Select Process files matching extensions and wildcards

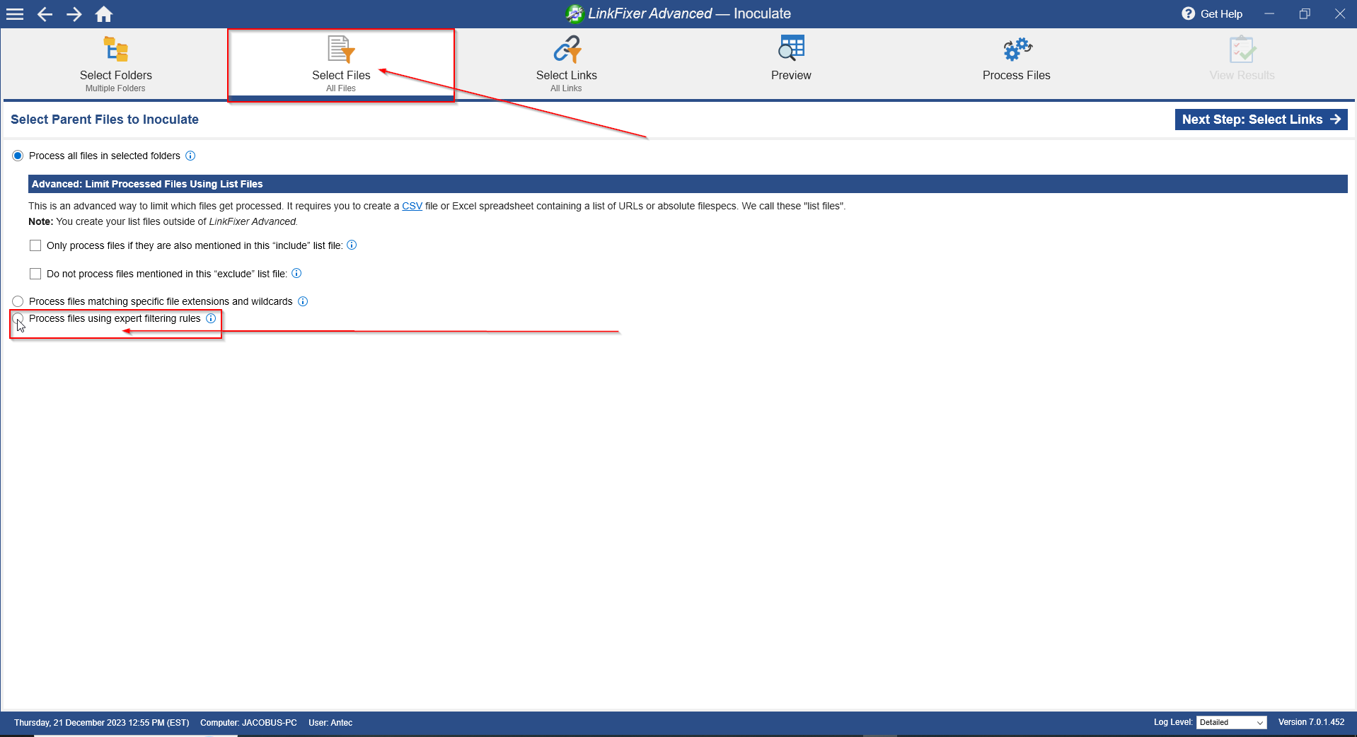point(18,301)
